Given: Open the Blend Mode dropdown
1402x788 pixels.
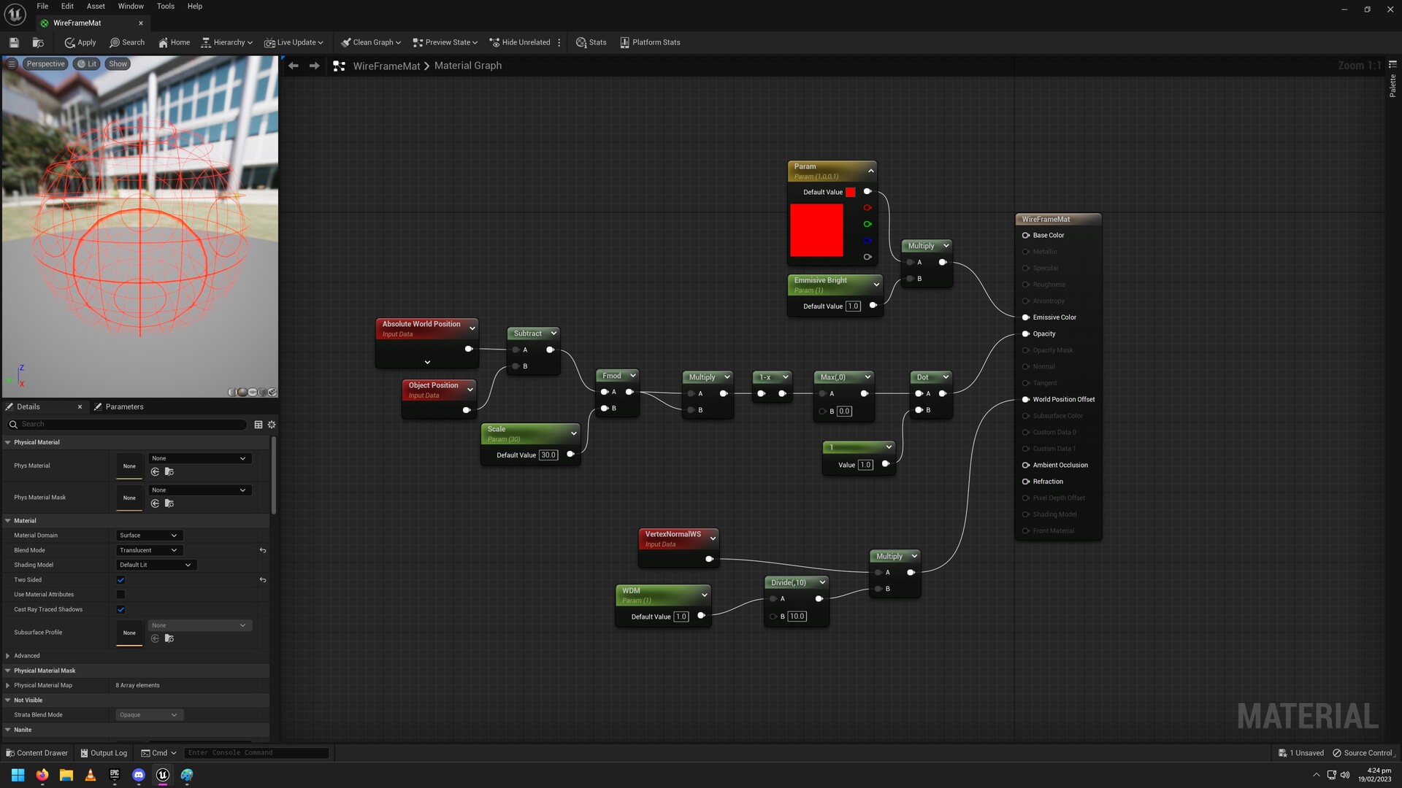Looking at the screenshot, I should pos(148,549).
